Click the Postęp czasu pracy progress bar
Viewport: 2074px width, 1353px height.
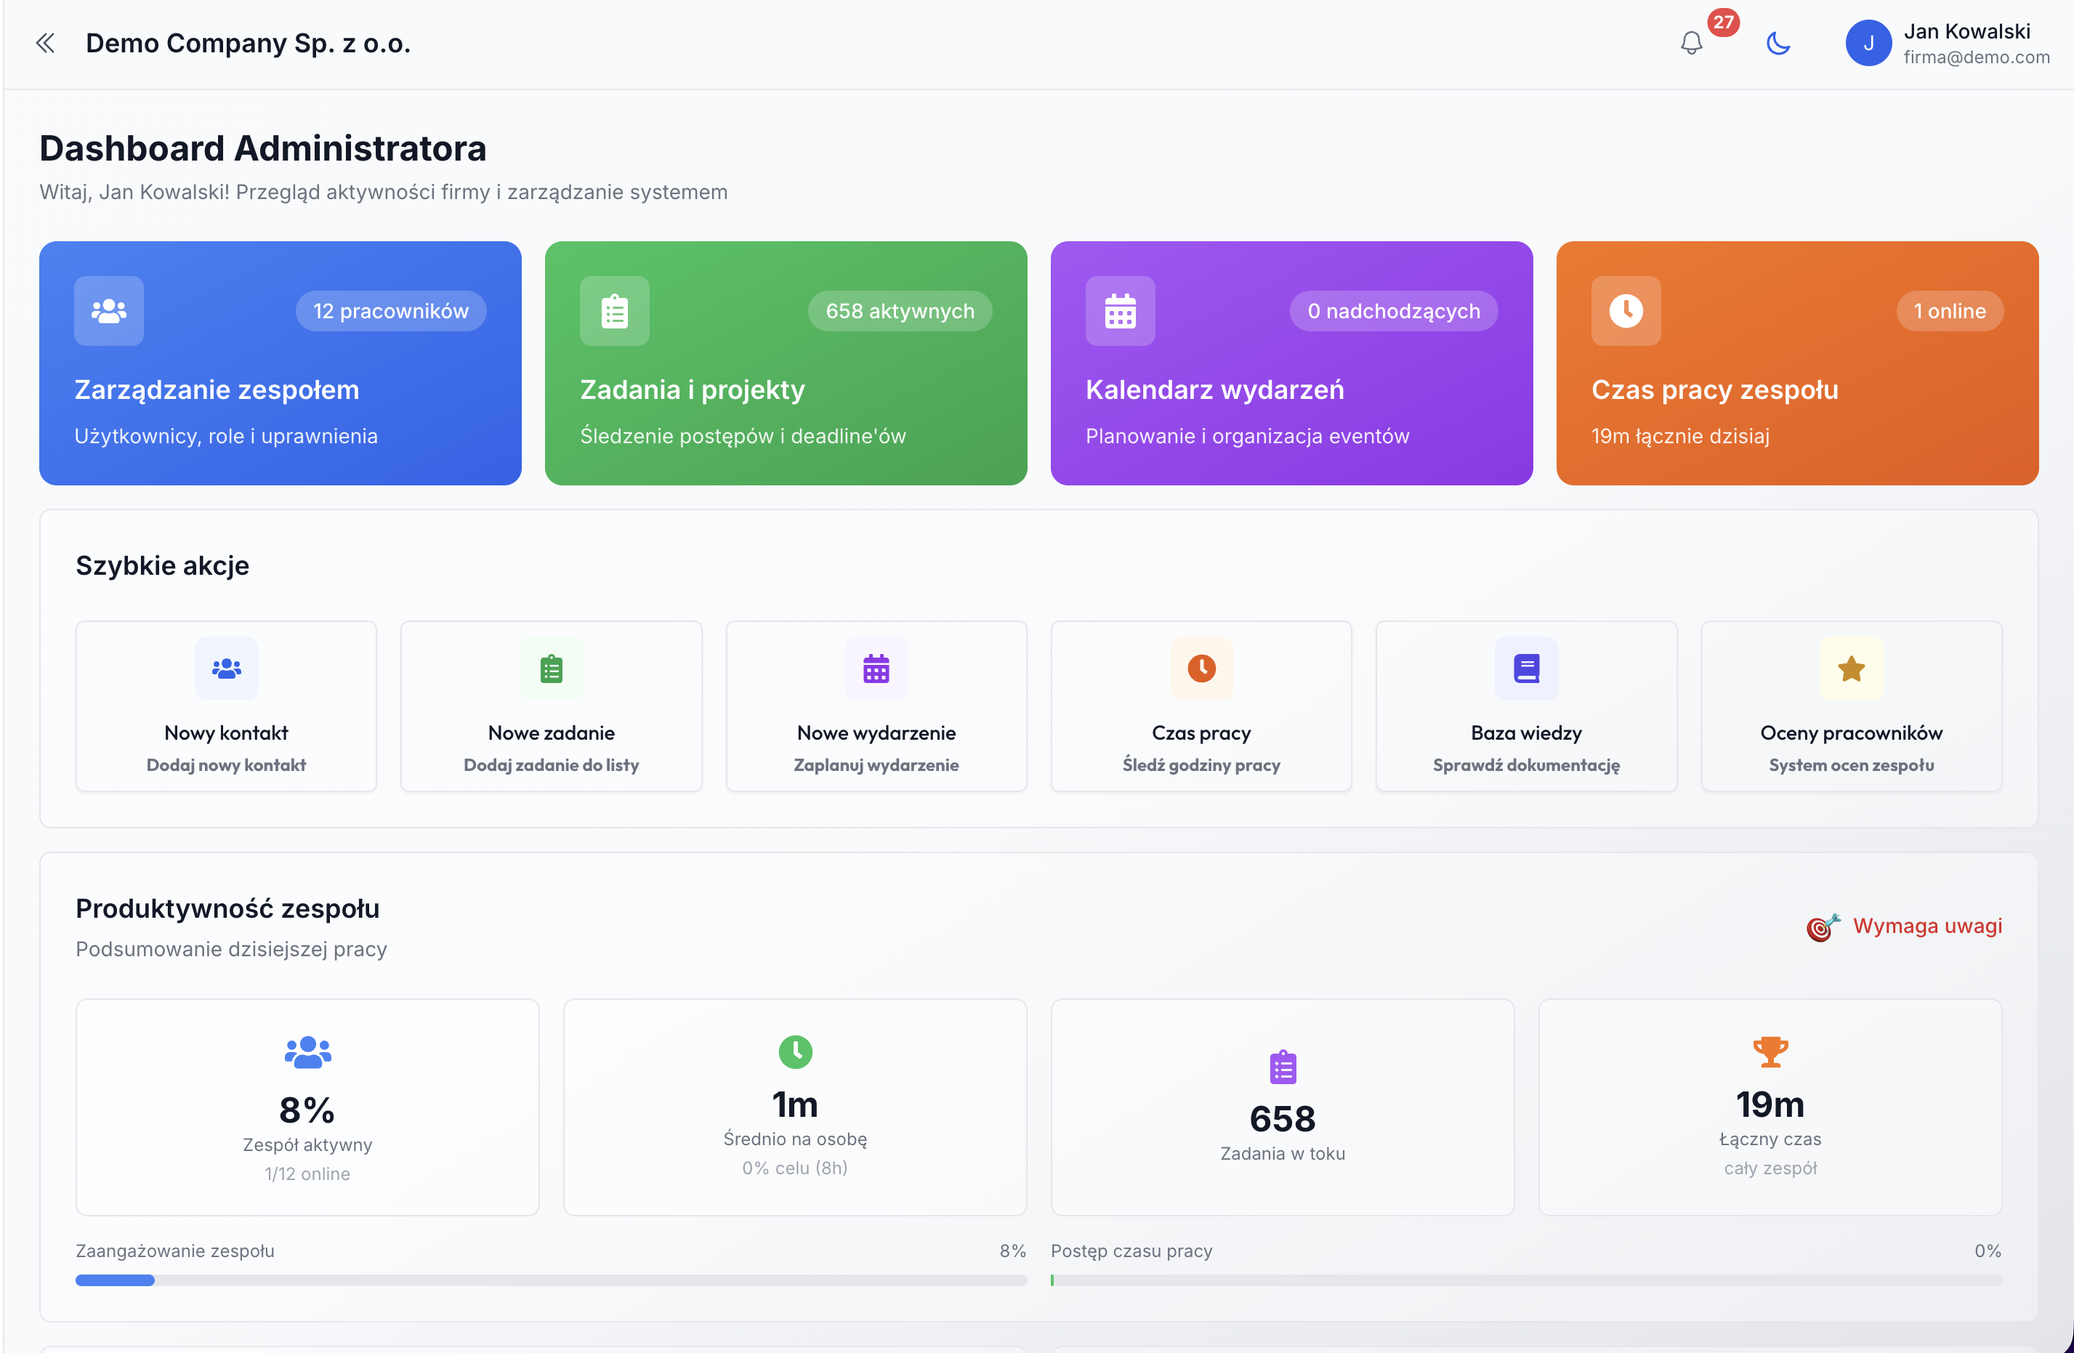[x=1525, y=1280]
